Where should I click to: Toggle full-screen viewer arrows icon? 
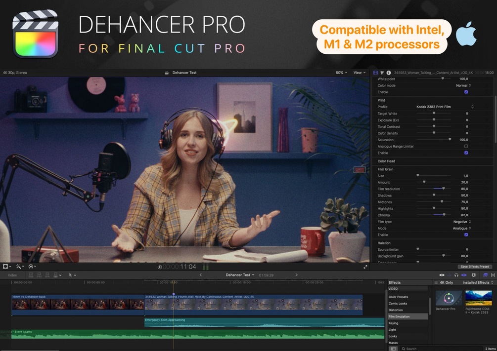[x=365, y=267]
